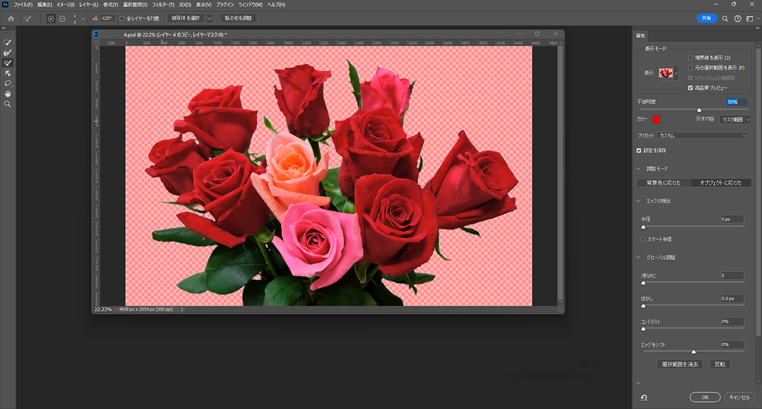
Task: Click the reset workspace icon beside OK
Action: (644, 398)
